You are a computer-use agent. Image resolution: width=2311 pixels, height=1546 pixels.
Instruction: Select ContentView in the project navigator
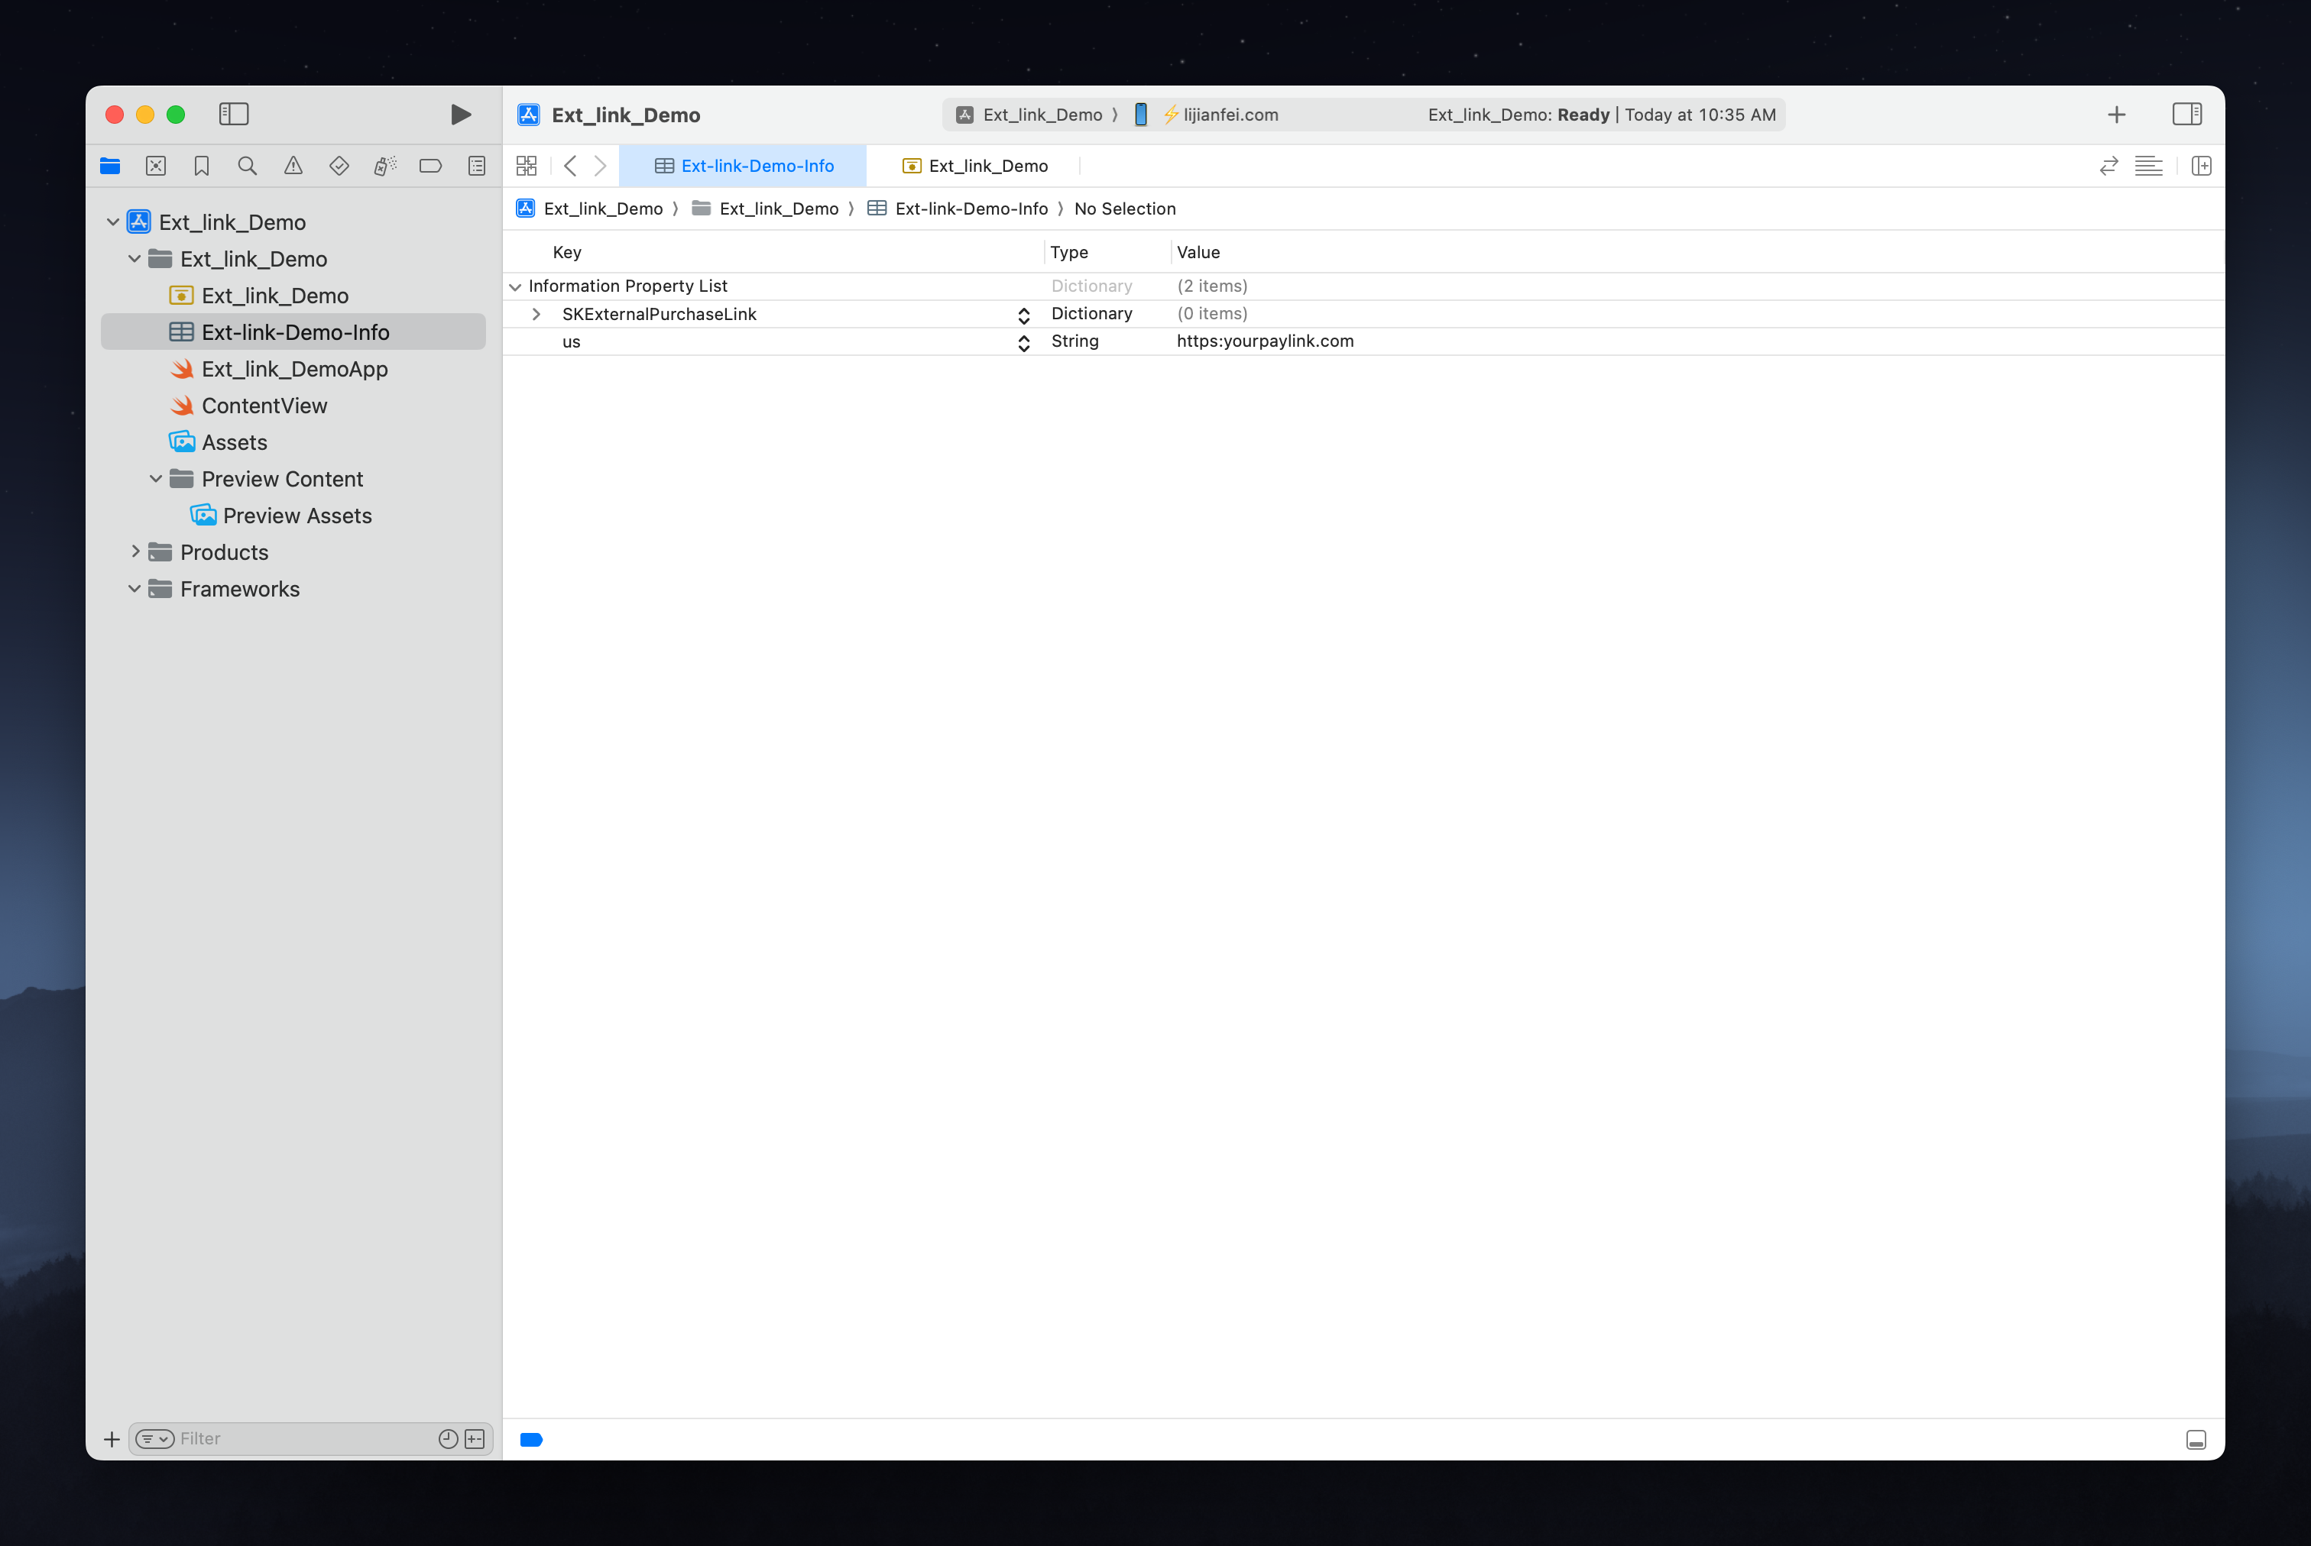click(264, 406)
